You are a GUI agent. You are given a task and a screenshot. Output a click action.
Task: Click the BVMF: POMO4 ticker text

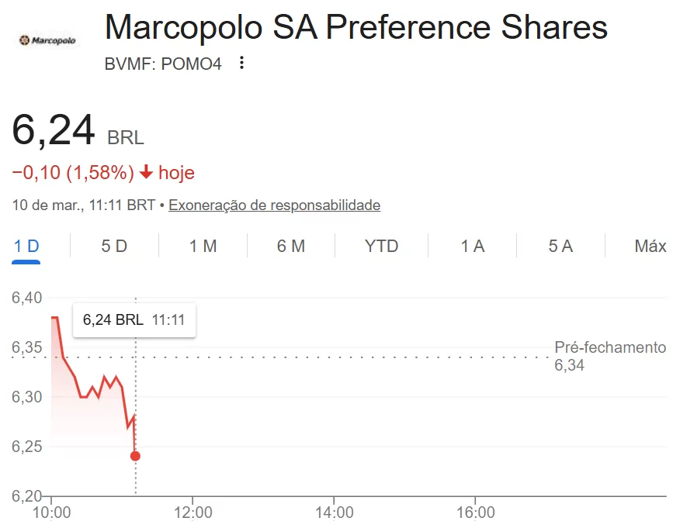coord(163,64)
